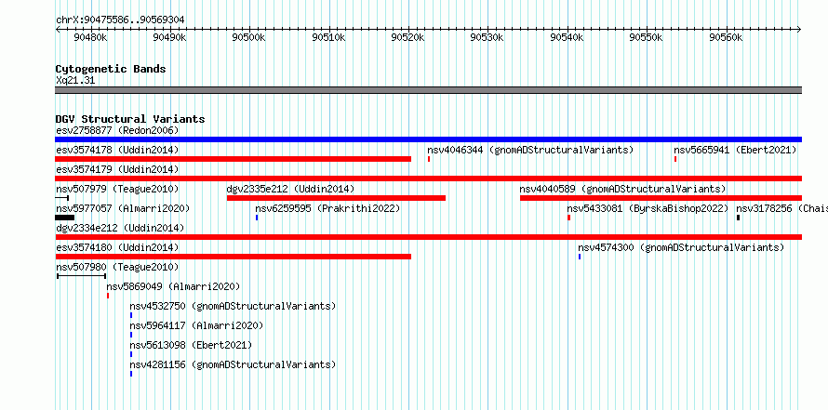Open nsv5665941 (Ebert2021) label
Image resolution: width=828 pixels, height=410 pixels.
pos(735,150)
